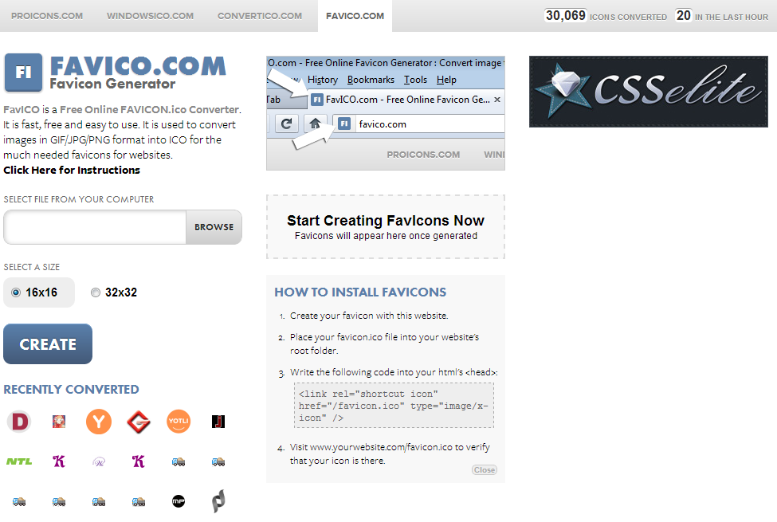Click the browser tab favicon example image
The height and width of the screenshot is (522, 777).
click(x=386, y=113)
